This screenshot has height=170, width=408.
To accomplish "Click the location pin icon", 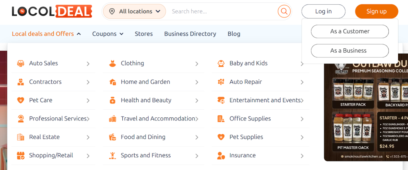I will [112, 11].
